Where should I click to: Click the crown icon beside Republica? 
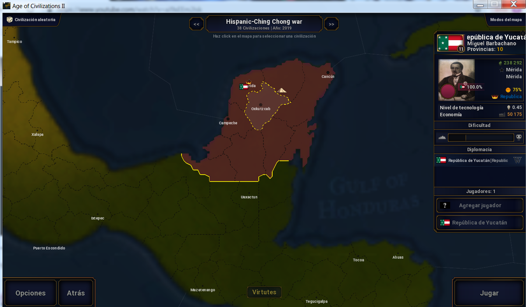click(495, 96)
